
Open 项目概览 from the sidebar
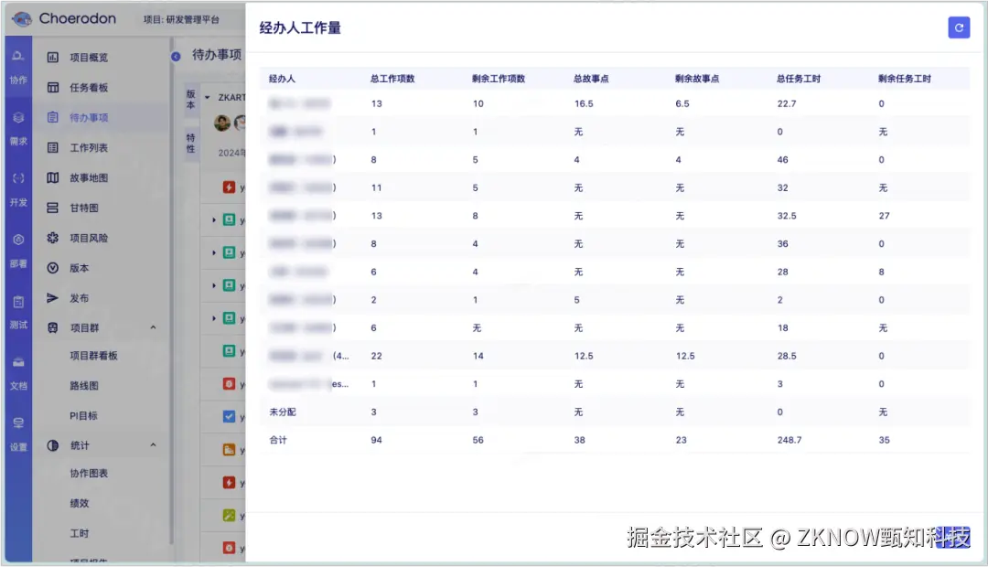(87, 57)
